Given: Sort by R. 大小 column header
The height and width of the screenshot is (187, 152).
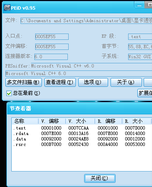Looking at the screenshot, I should (137, 121).
